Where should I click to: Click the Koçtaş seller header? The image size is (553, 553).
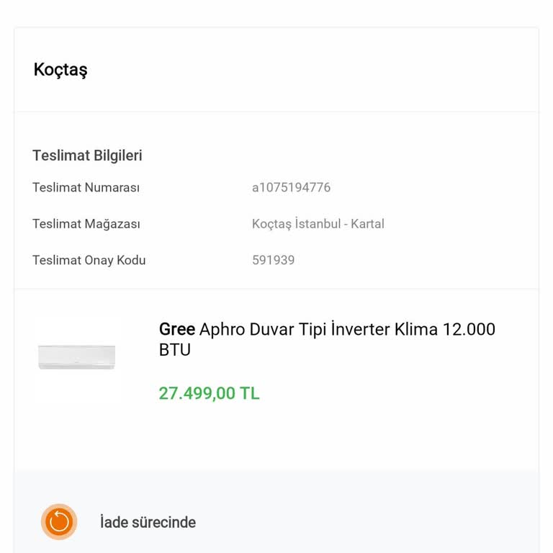[x=60, y=70]
